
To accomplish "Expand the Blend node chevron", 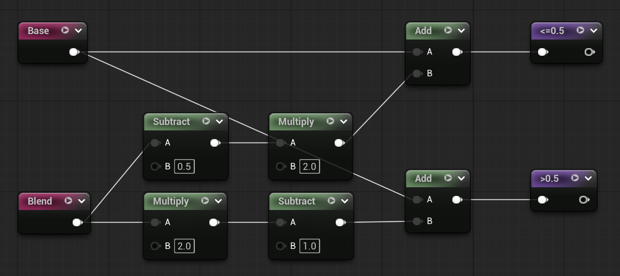I will pos(81,201).
